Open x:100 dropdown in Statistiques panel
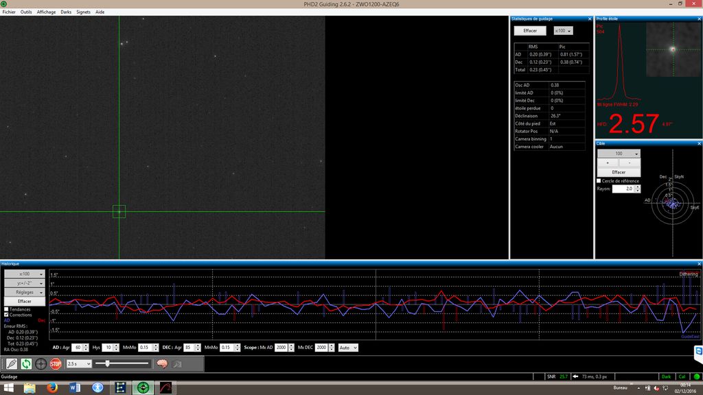 [x=563, y=30]
